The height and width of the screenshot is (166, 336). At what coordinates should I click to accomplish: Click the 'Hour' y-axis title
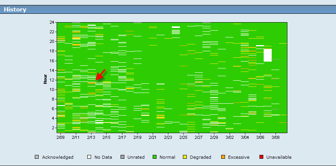(45, 79)
